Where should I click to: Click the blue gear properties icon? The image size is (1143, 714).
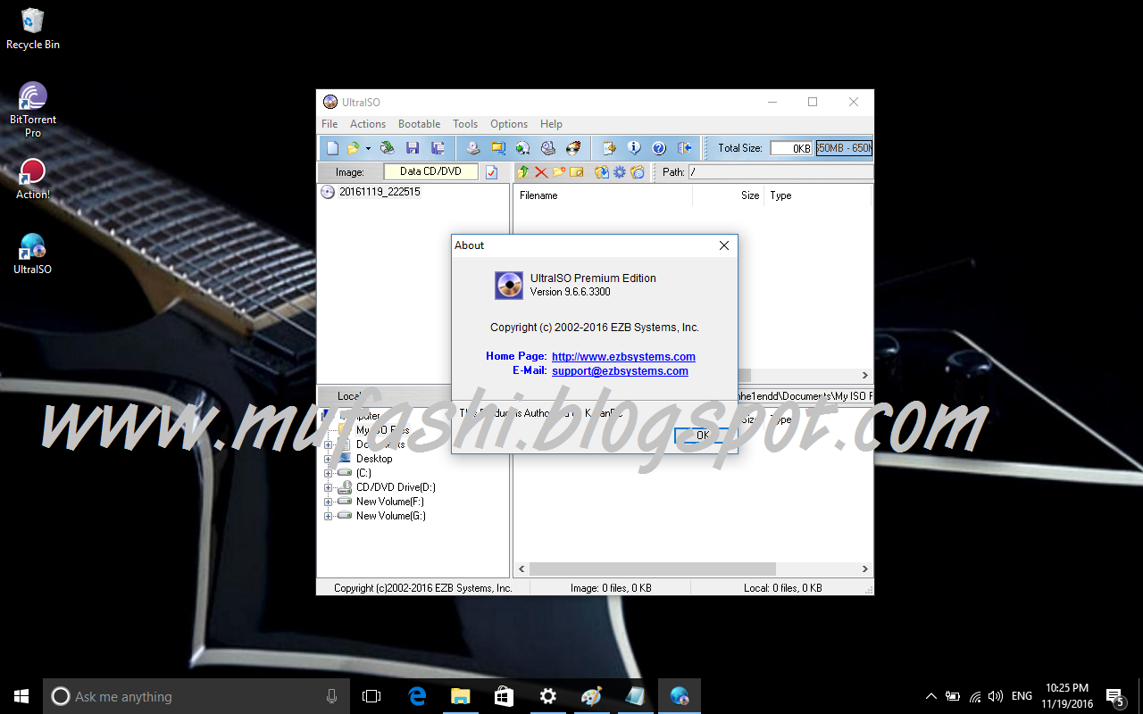620,172
